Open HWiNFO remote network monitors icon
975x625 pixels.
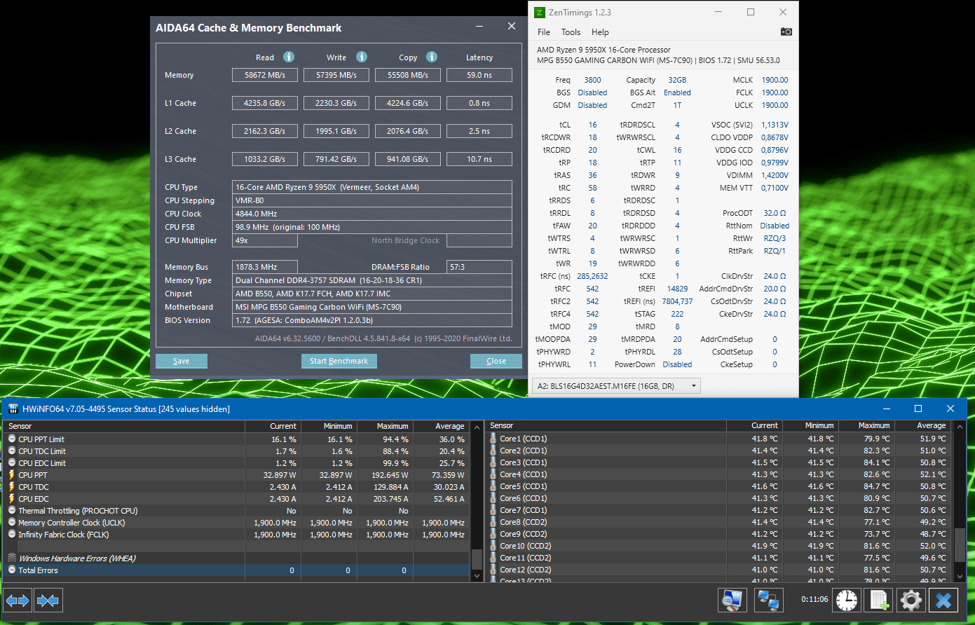pyautogui.click(x=770, y=600)
